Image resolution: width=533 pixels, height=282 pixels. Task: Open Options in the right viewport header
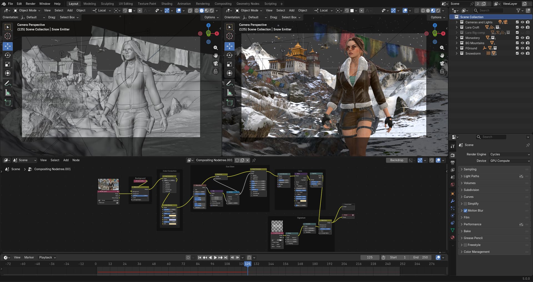point(437,17)
